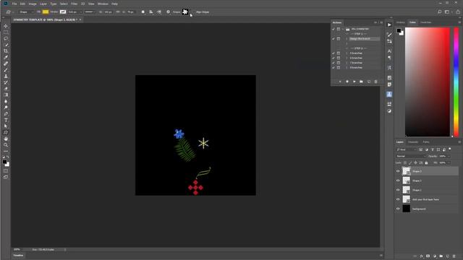Screen dimensions: 463x260
Task: Create new action set folder icon
Action: 362,82
